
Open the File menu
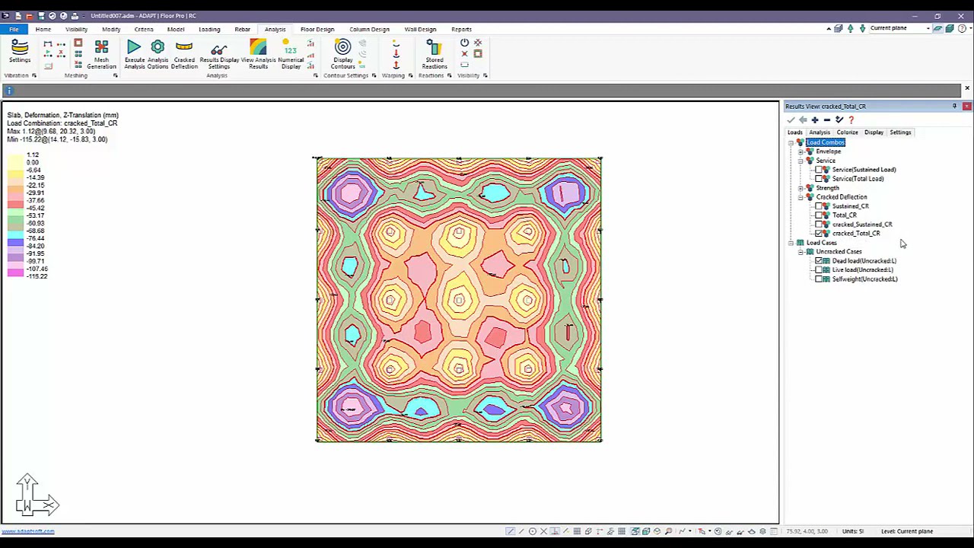coord(14,29)
